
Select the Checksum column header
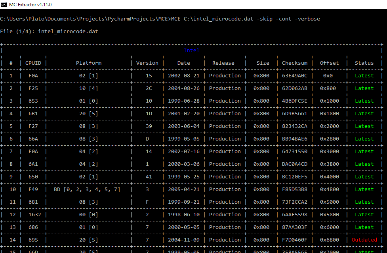pyautogui.click(x=294, y=63)
